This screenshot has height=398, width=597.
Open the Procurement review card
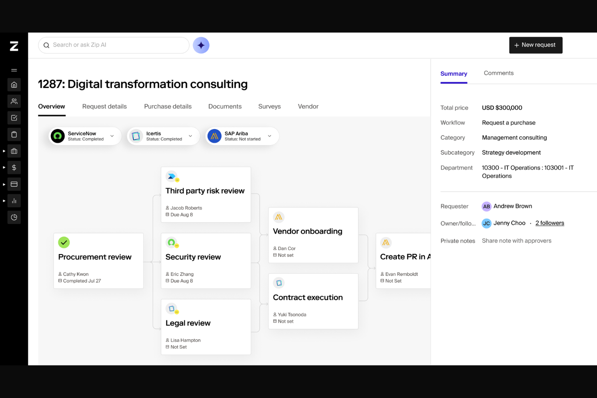click(98, 261)
